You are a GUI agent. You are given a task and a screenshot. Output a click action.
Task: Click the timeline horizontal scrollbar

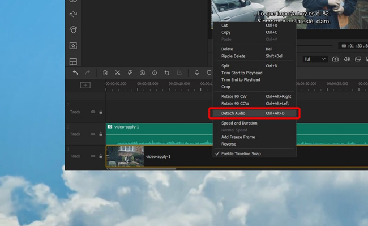[x=143, y=169]
